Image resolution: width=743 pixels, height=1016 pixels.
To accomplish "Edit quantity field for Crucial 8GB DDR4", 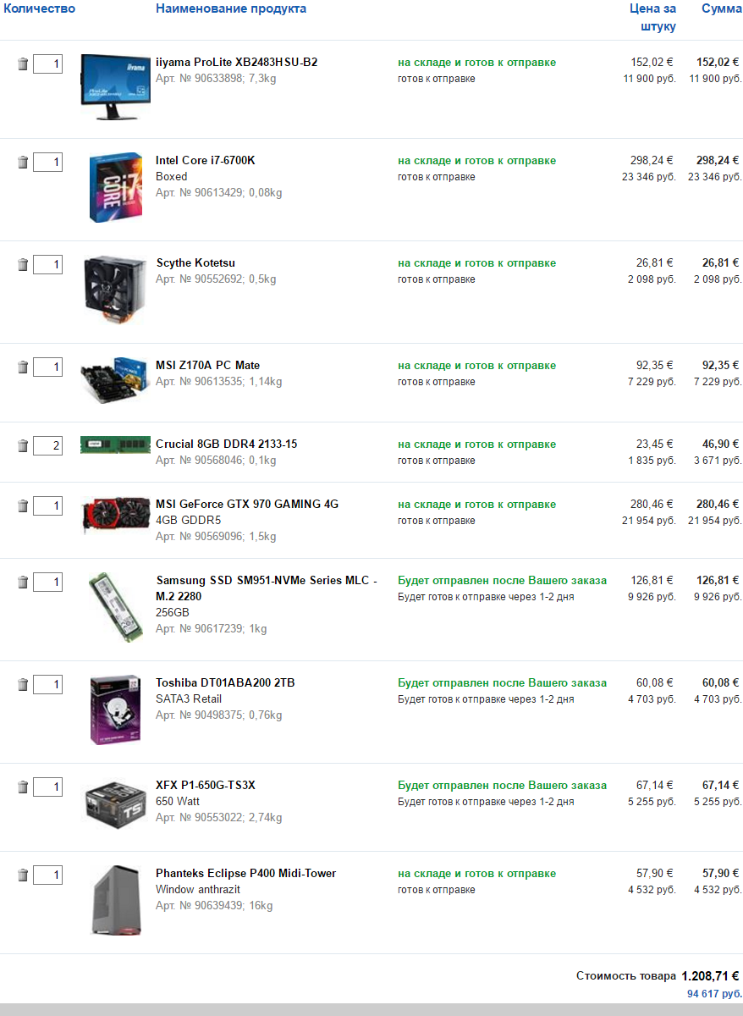I will click(x=47, y=445).
